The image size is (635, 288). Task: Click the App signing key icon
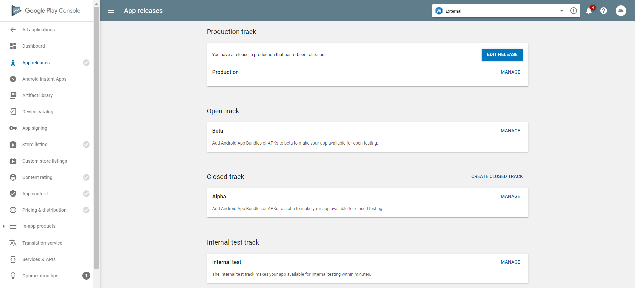tap(13, 128)
